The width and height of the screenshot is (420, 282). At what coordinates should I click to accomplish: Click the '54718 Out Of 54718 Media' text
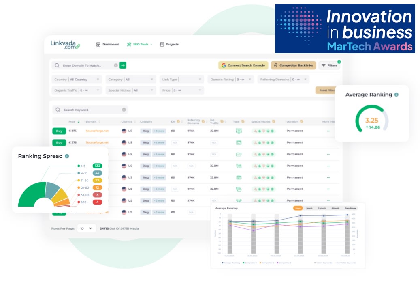tap(119, 228)
